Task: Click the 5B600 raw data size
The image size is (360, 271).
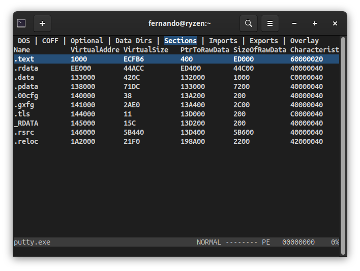Action: (244, 132)
